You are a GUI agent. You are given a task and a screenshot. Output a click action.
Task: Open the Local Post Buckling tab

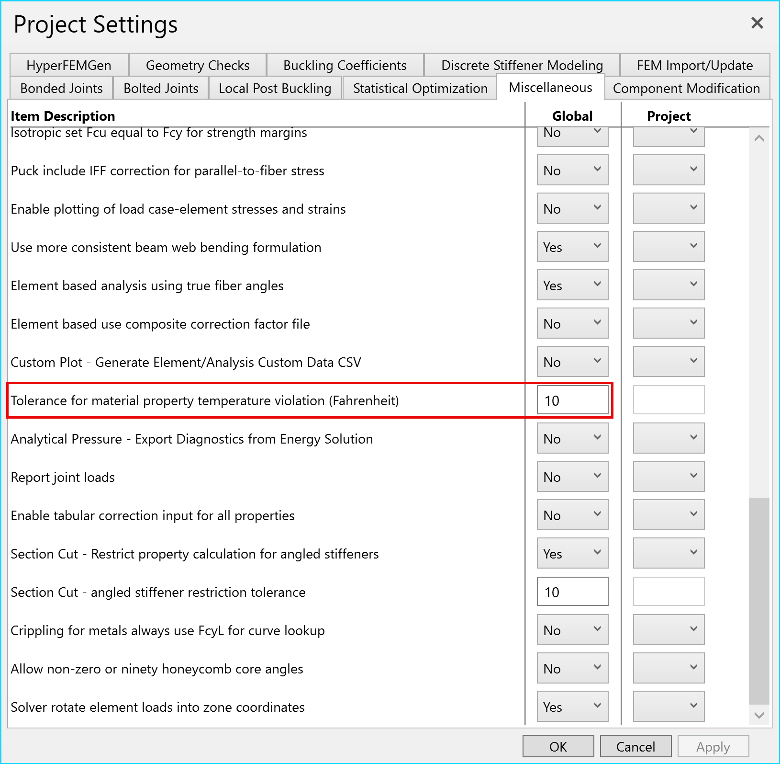(x=275, y=88)
